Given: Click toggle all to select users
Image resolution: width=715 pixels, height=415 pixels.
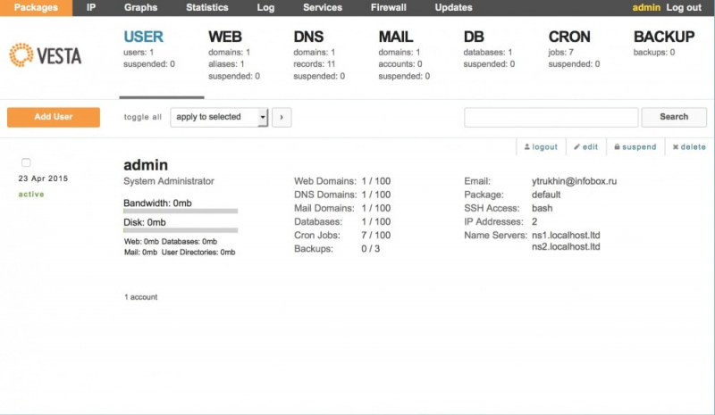Looking at the screenshot, I should click(143, 117).
